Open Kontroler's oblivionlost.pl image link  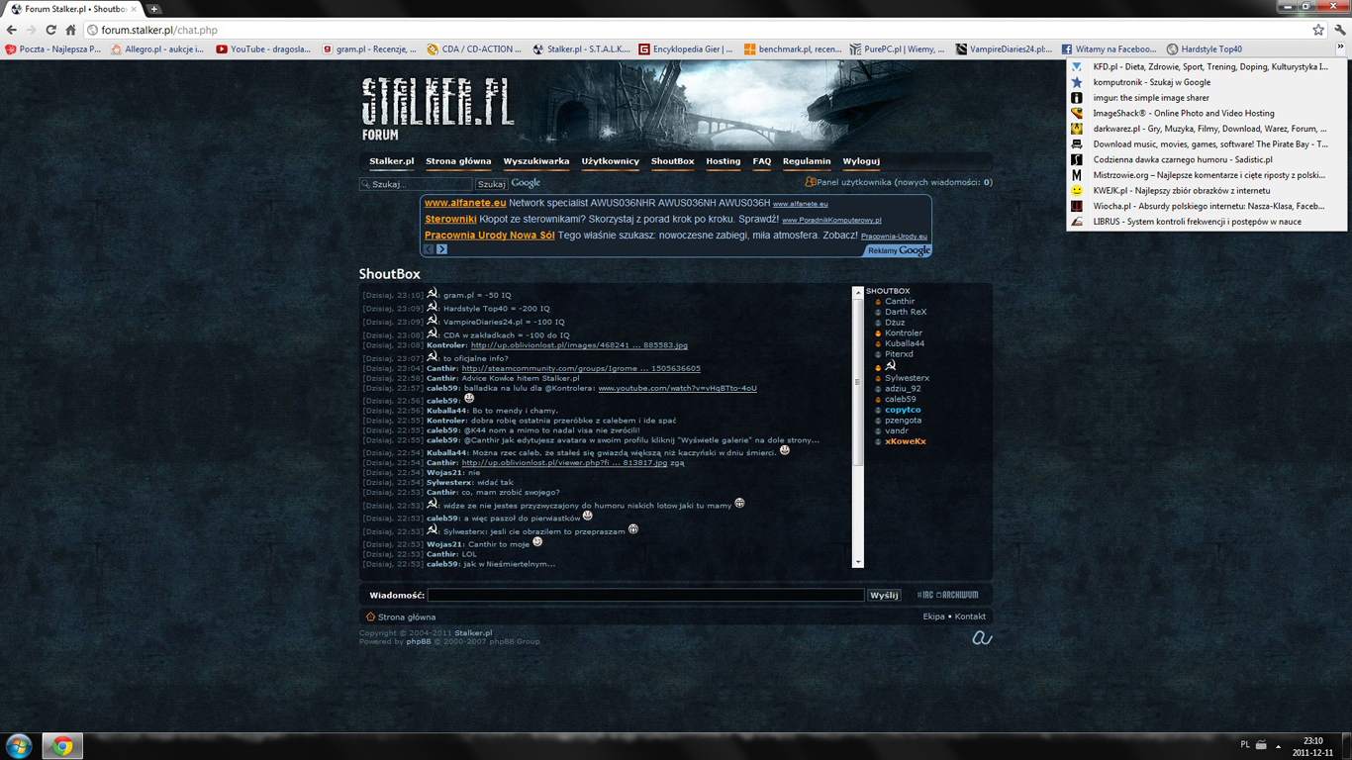point(579,345)
